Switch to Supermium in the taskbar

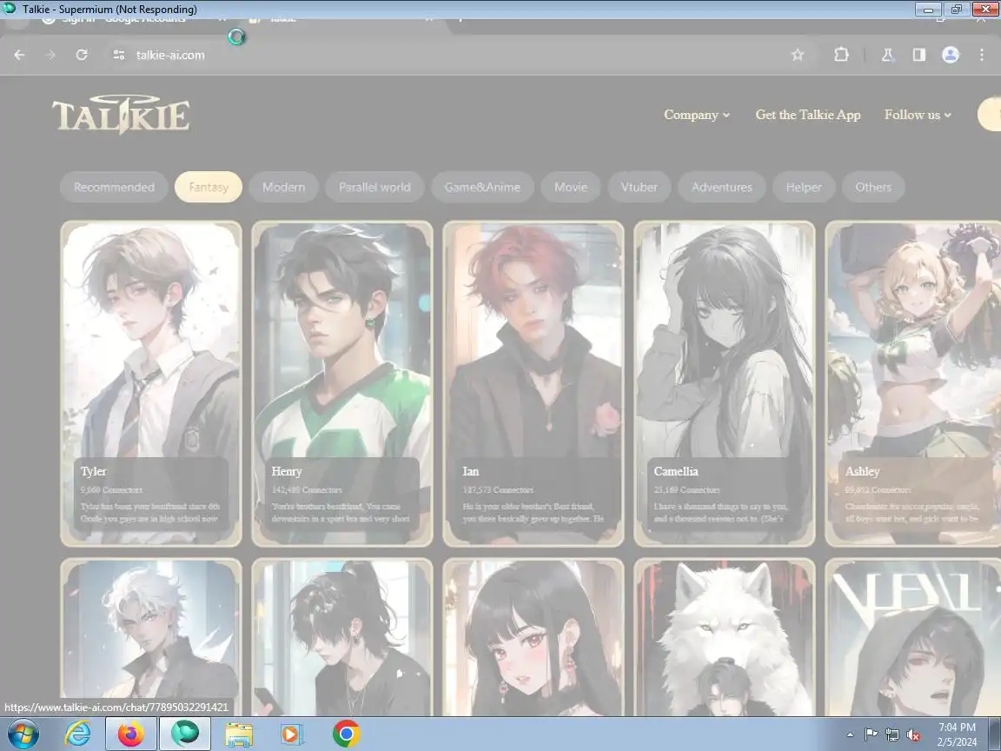184,734
